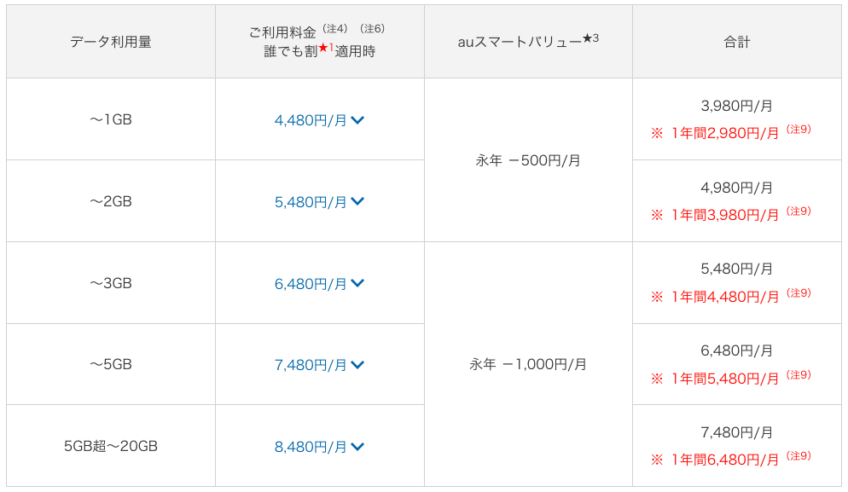Click 注9 footnote beside 1年間3,980円/月
848x492 pixels.
pos(799,211)
